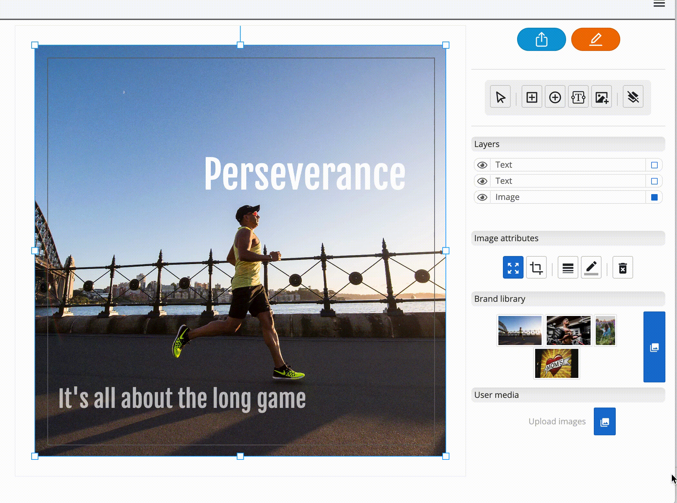The width and height of the screenshot is (677, 503).
Task: Click the pencil edit color icon
Action: point(591,268)
